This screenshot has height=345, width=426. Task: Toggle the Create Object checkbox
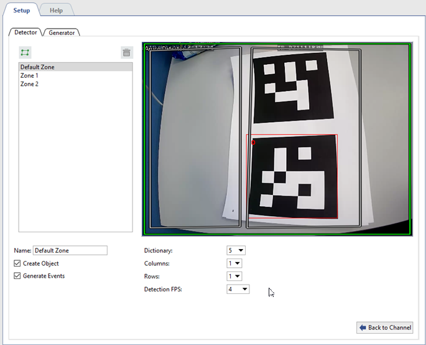pyautogui.click(x=17, y=263)
